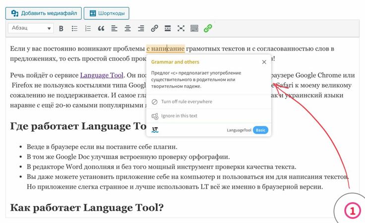Click the Добавить медиафайл button
This screenshot has height=223, width=365.
[x=44, y=13]
